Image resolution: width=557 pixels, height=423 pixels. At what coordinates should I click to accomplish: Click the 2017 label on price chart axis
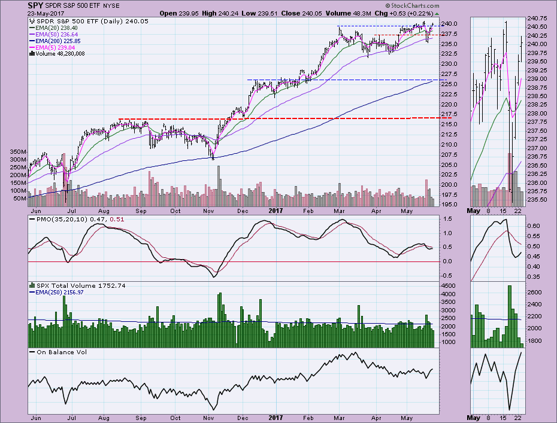[276, 211]
